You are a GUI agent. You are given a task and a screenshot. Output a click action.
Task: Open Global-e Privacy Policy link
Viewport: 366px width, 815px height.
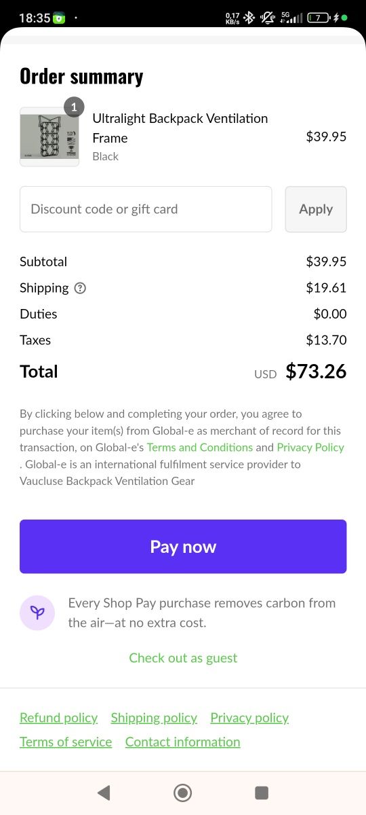310,448
